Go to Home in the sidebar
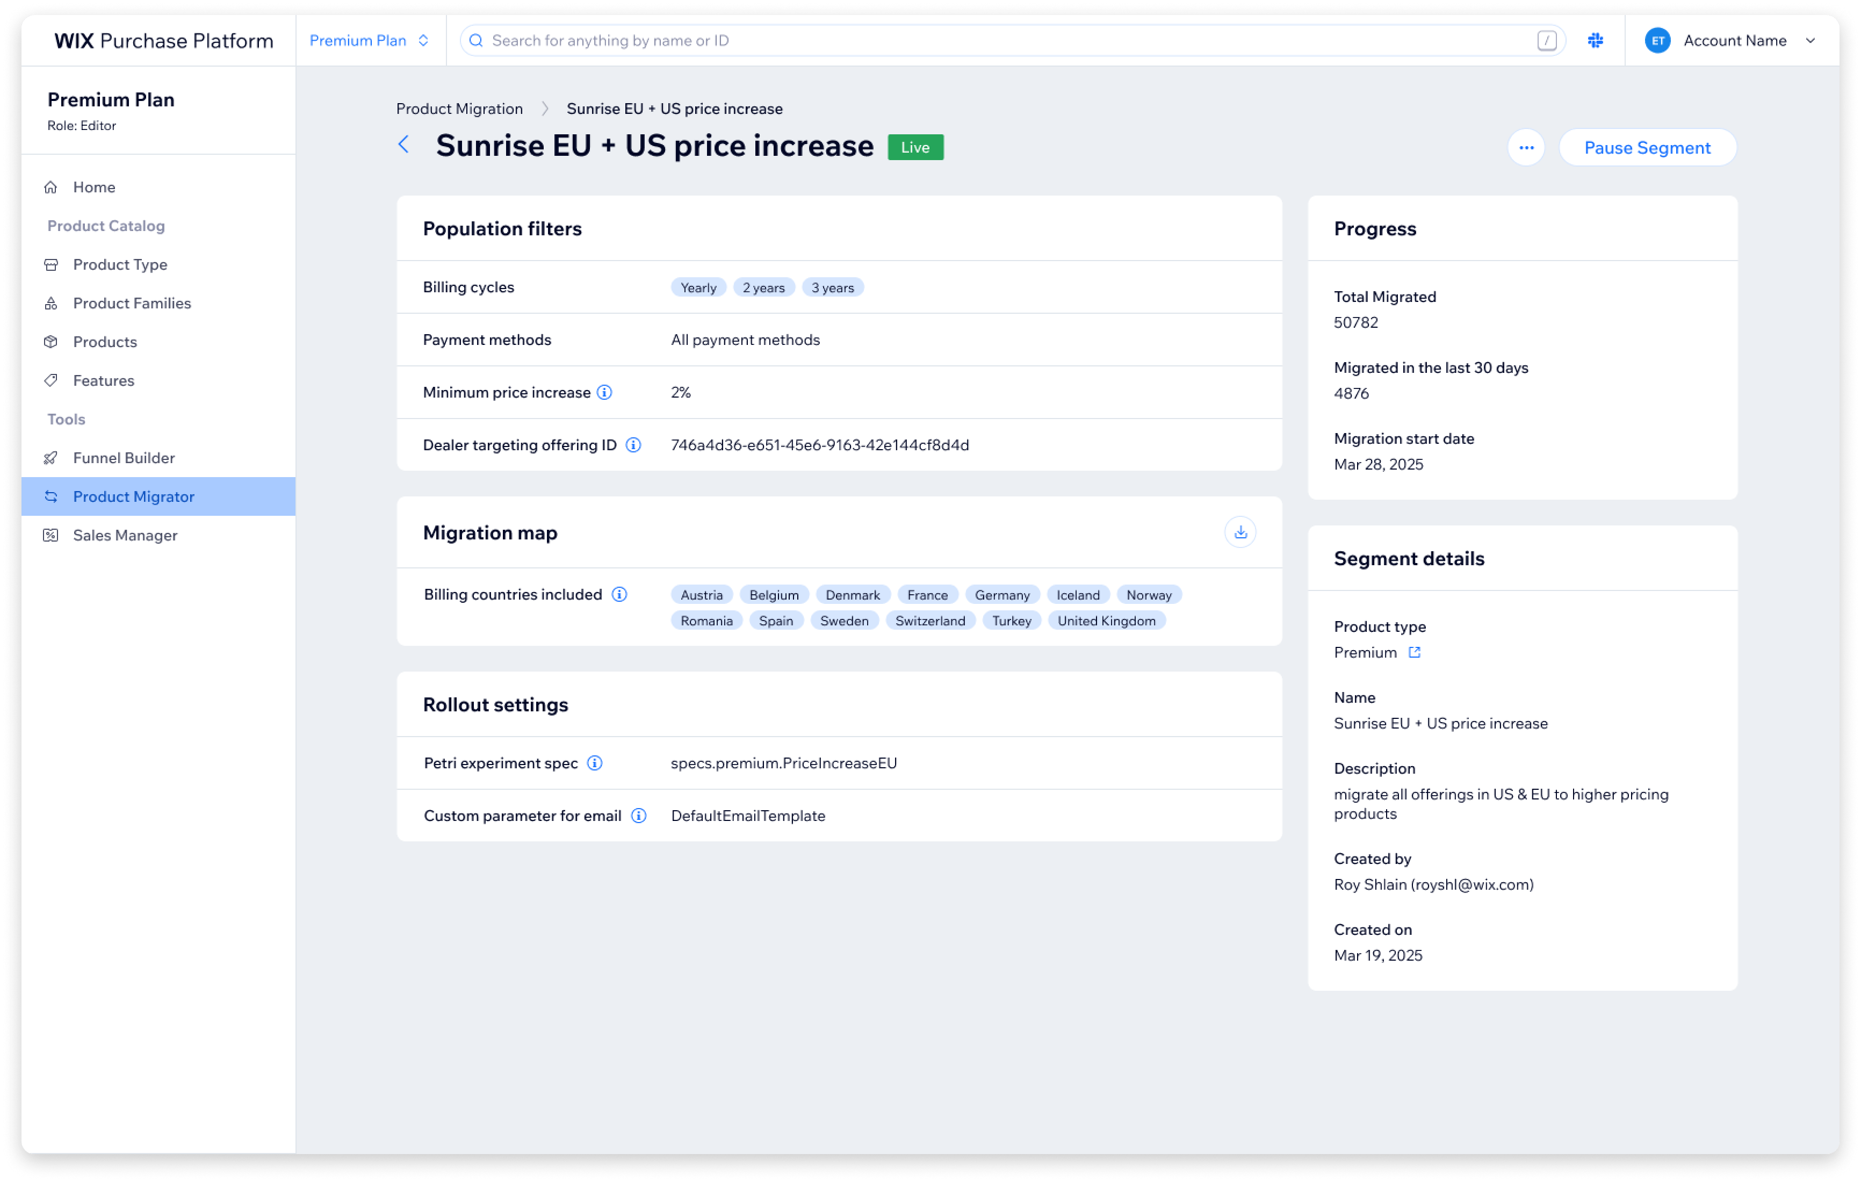The image size is (1861, 1182). [158, 187]
